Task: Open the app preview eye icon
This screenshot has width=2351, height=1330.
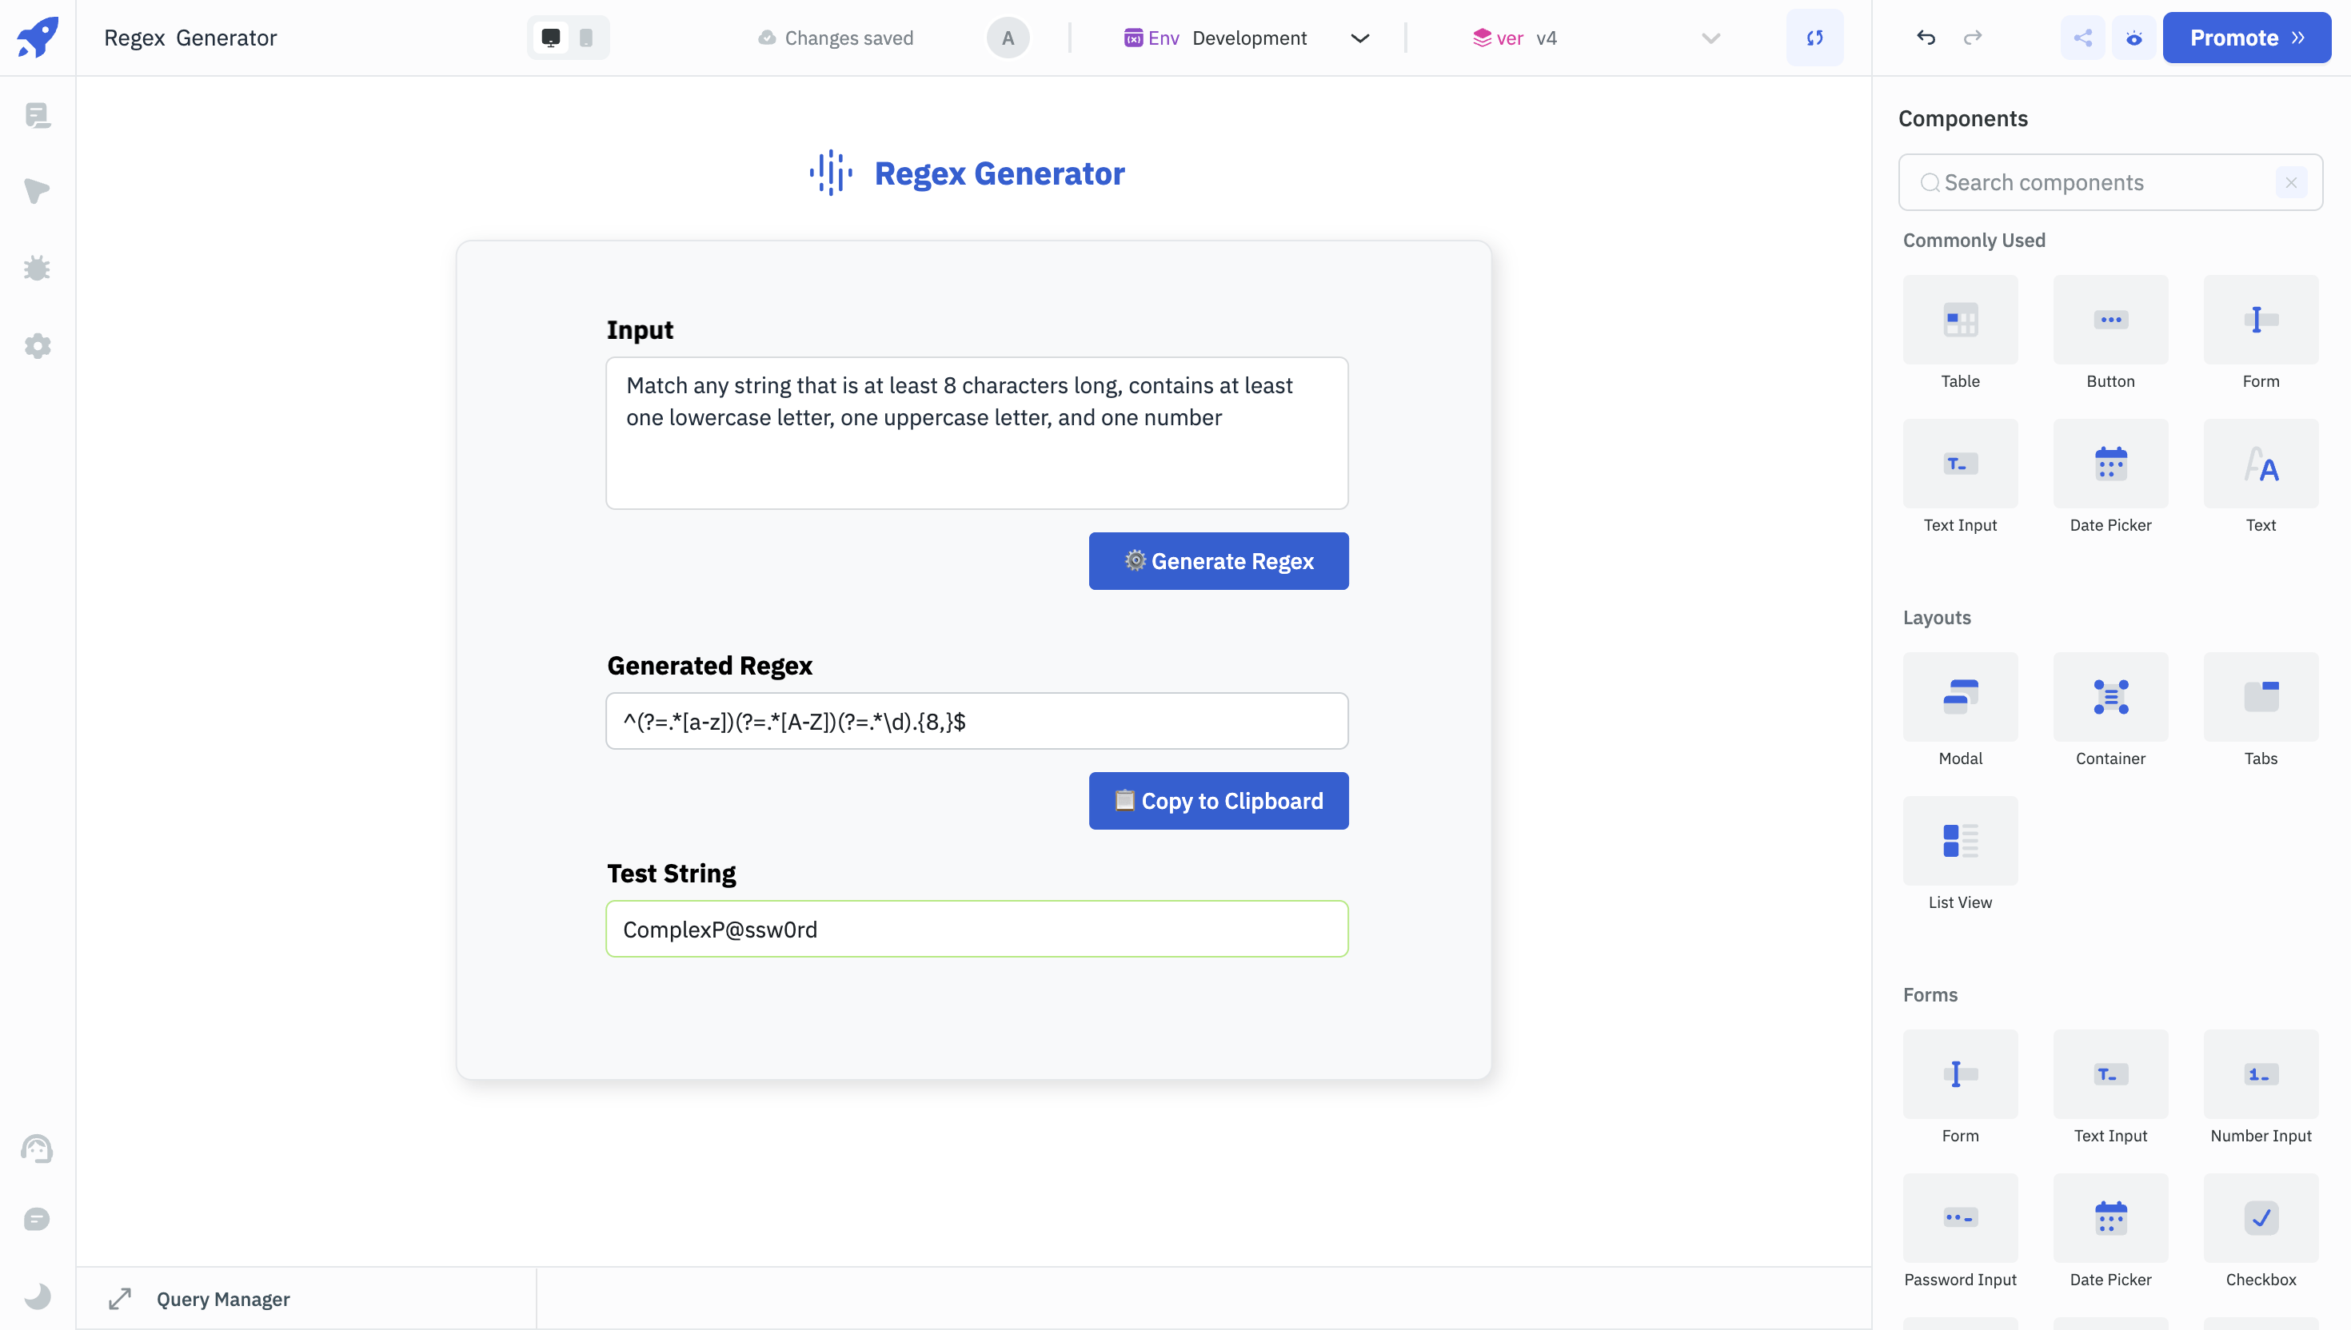Action: tap(2134, 38)
